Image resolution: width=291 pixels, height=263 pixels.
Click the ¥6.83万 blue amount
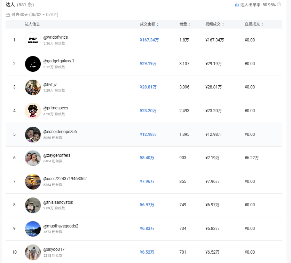147,229
